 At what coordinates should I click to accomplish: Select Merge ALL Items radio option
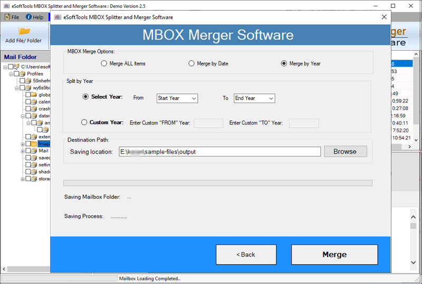tap(104, 63)
